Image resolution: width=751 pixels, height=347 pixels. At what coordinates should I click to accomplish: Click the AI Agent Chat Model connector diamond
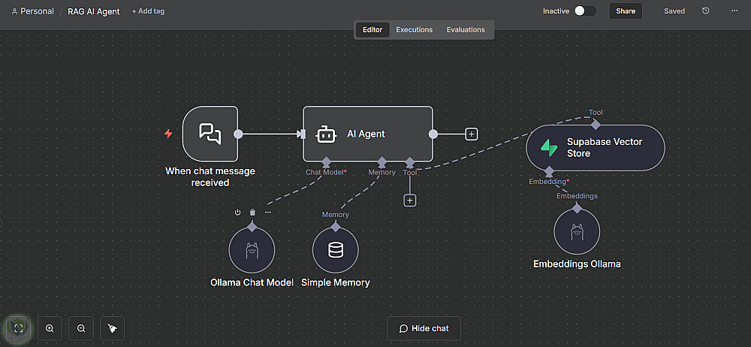[x=326, y=161]
